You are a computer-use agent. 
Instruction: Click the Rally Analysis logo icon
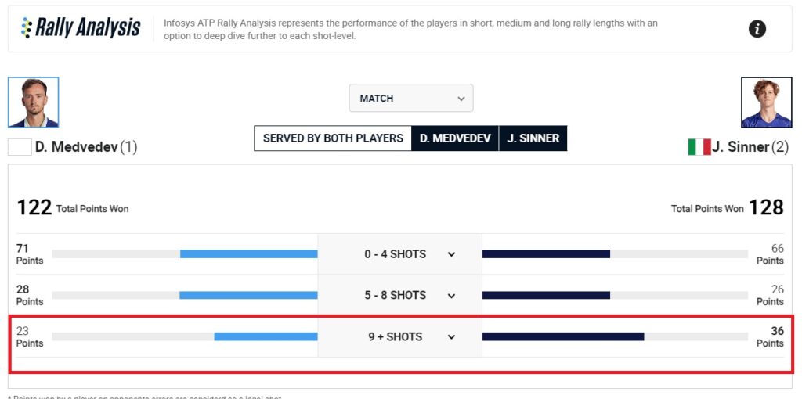coord(28,28)
